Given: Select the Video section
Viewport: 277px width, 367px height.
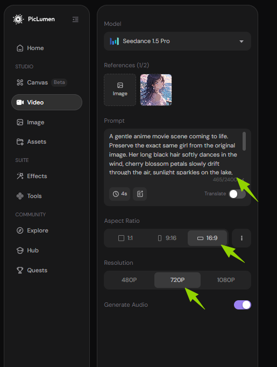Looking at the screenshot, I should (47, 102).
